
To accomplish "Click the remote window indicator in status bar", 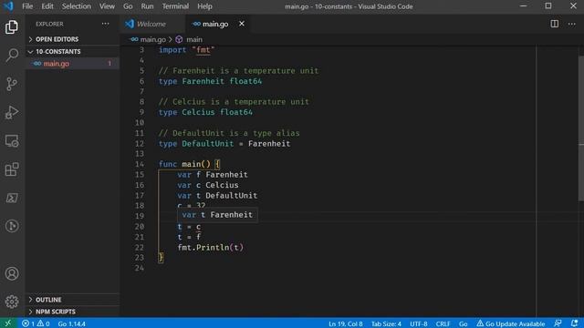I will click(8, 323).
